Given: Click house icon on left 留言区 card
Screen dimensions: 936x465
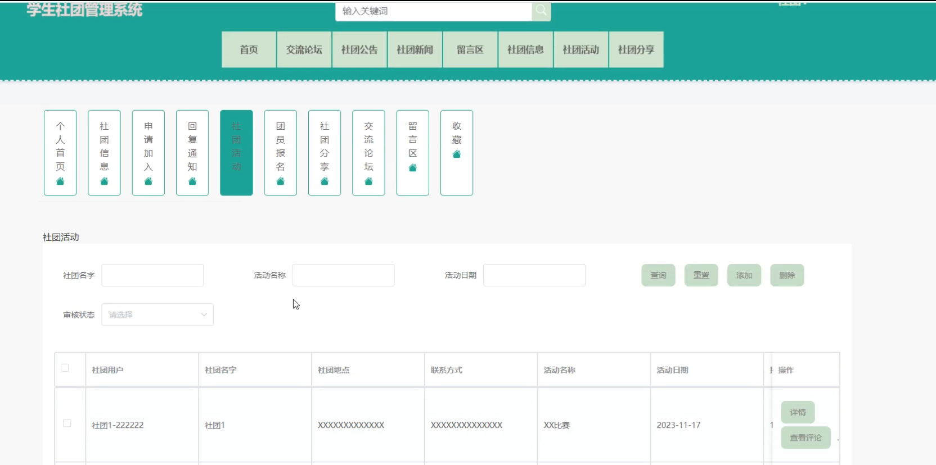Looking at the screenshot, I should pyautogui.click(x=413, y=167).
